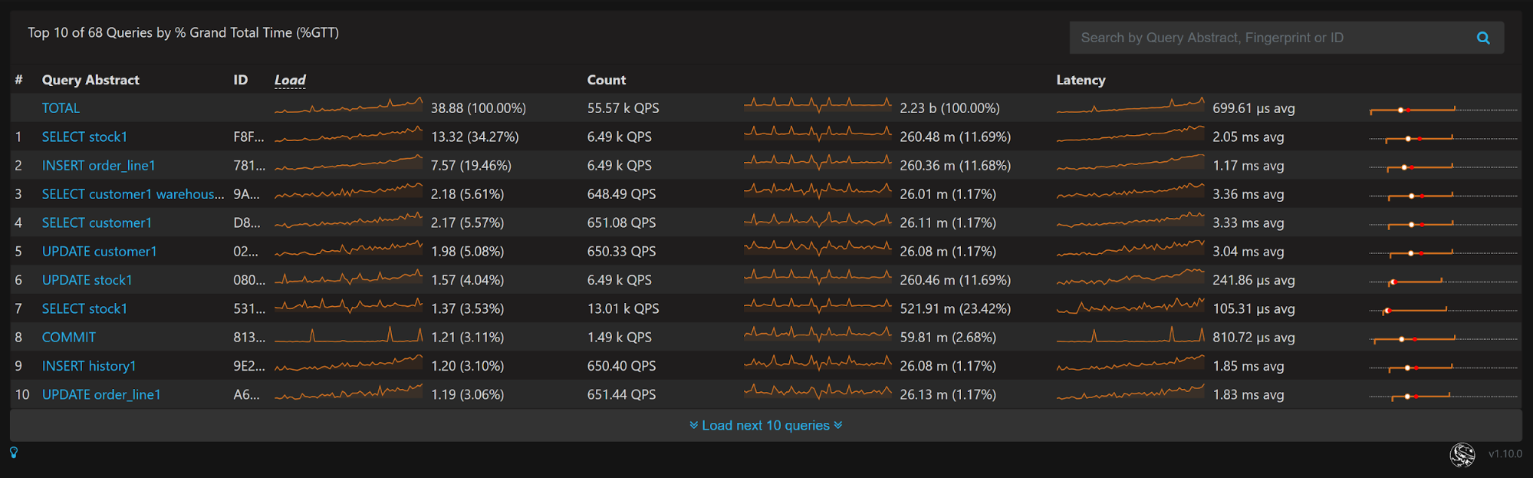Click the search magnifier icon
The width and height of the screenshot is (1533, 478).
1483,38
